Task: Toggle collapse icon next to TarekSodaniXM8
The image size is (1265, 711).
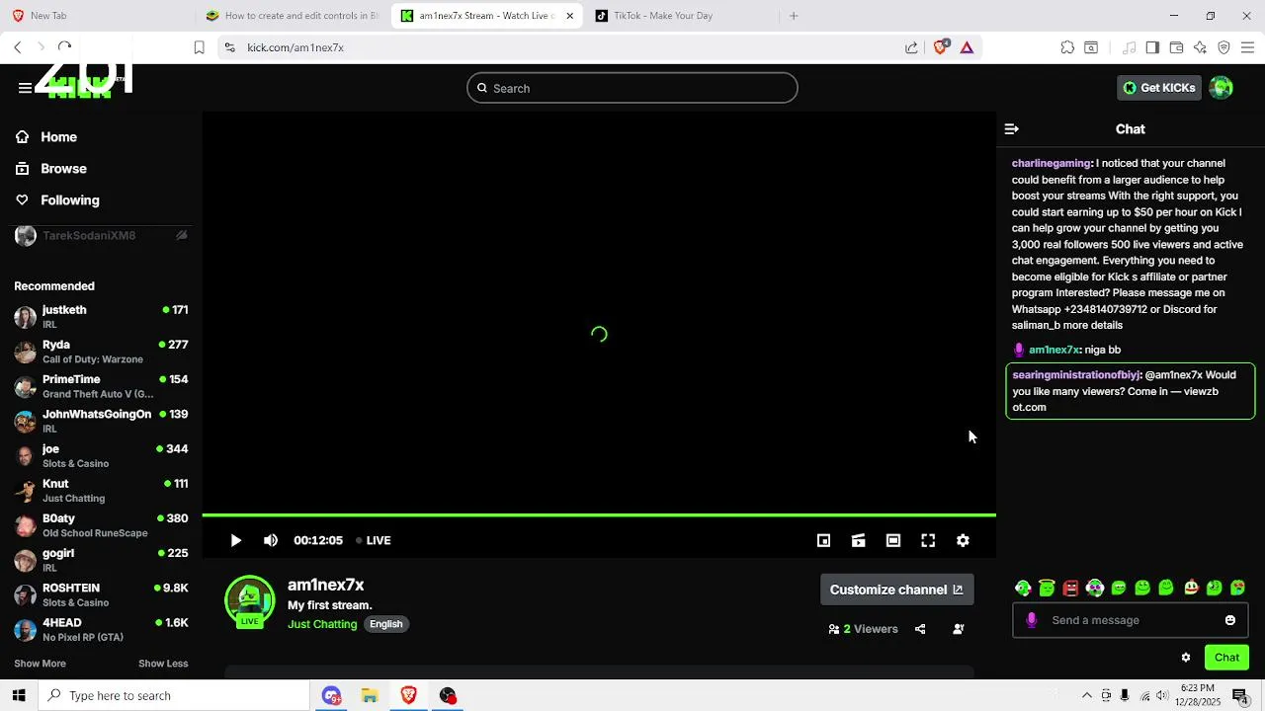Action: coord(182,235)
